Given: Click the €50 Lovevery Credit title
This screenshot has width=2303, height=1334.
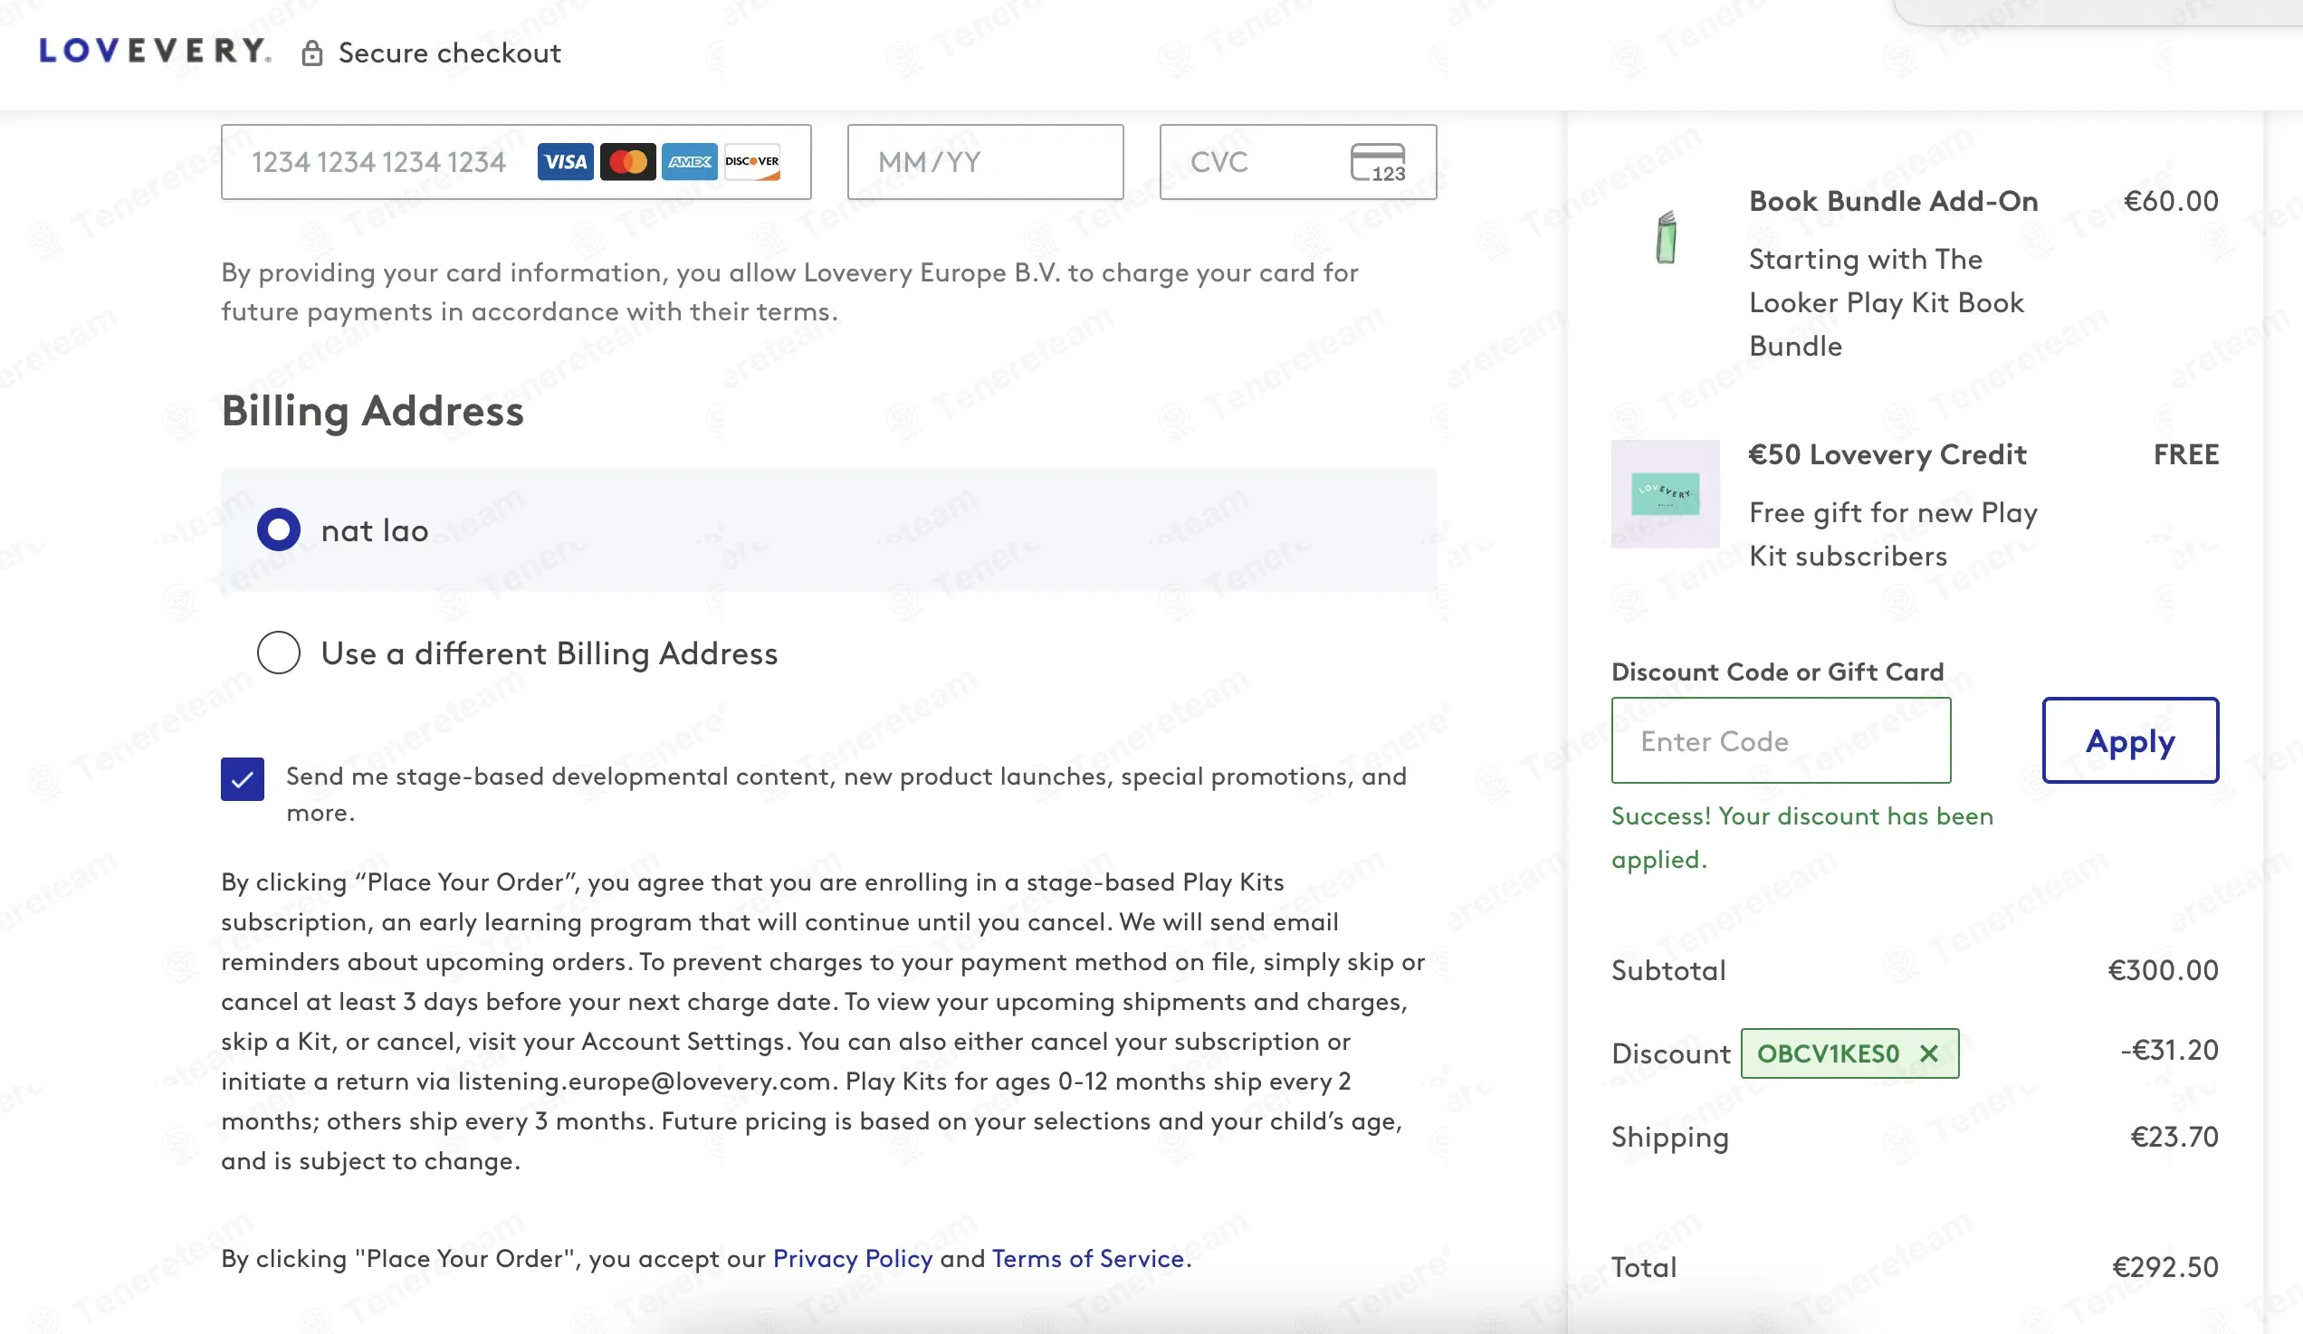Looking at the screenshot, I should (1887, 455).
